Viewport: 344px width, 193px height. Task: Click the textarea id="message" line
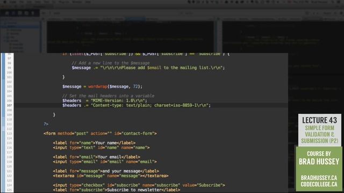[x=111, y=176]
